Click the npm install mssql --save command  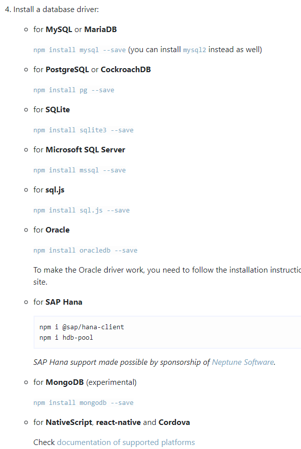pos(80,170)
